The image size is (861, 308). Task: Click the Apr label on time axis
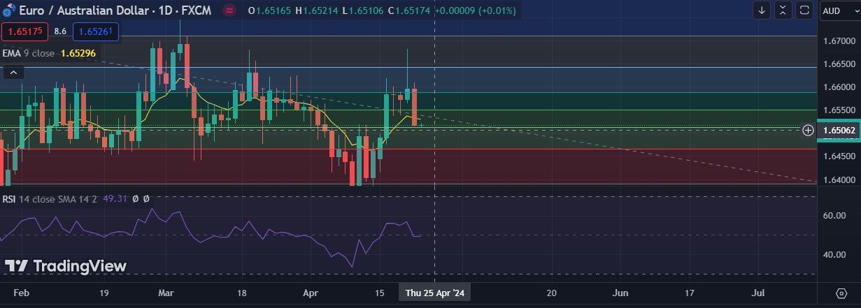(309, 293)
